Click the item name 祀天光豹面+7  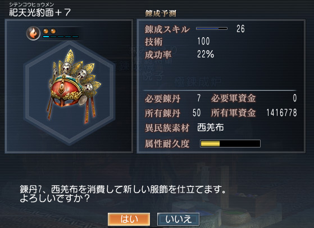(x=40, y=12)
